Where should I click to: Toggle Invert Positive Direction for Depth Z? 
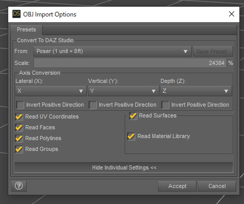pyautogui.click(x=165, y=105)
